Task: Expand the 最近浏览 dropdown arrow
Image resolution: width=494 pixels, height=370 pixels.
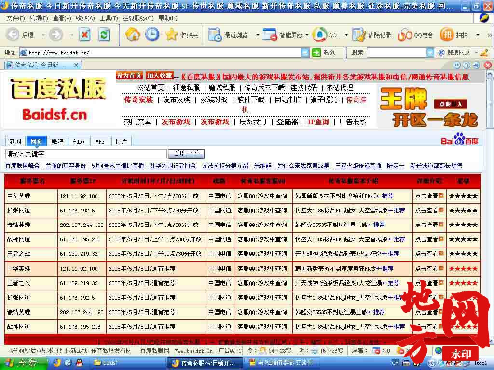Action: coord(257,35)
